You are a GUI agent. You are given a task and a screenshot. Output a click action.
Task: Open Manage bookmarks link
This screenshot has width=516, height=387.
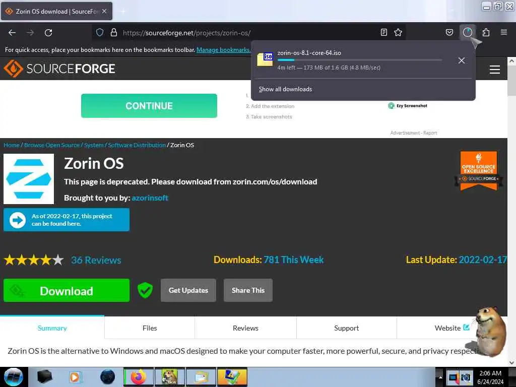(x=223, y=50)
